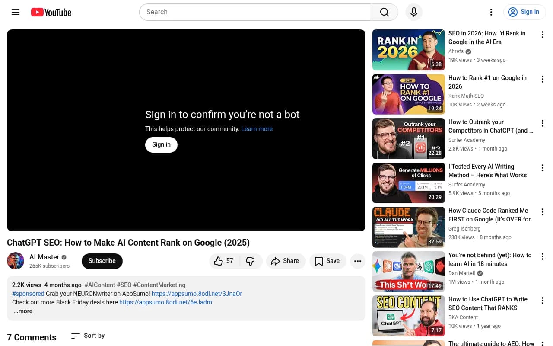Click into the Search input field

pyautogui.click(x=255, y=12)
